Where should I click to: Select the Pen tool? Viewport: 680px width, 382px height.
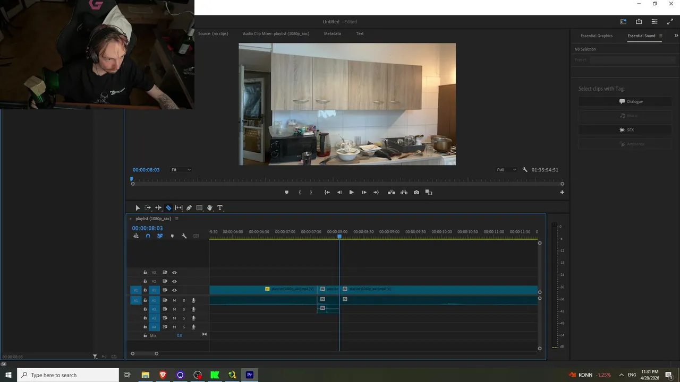coord(189,208)
